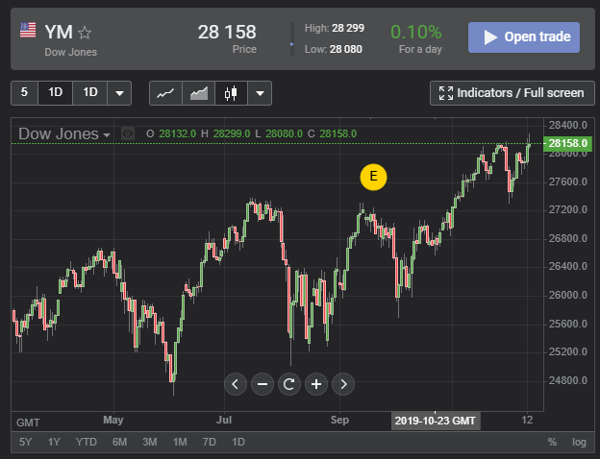This screenshot has width=600, height=459.
Task: Open the timeframe dropdown arrow
Action: (x=118, y=93)
